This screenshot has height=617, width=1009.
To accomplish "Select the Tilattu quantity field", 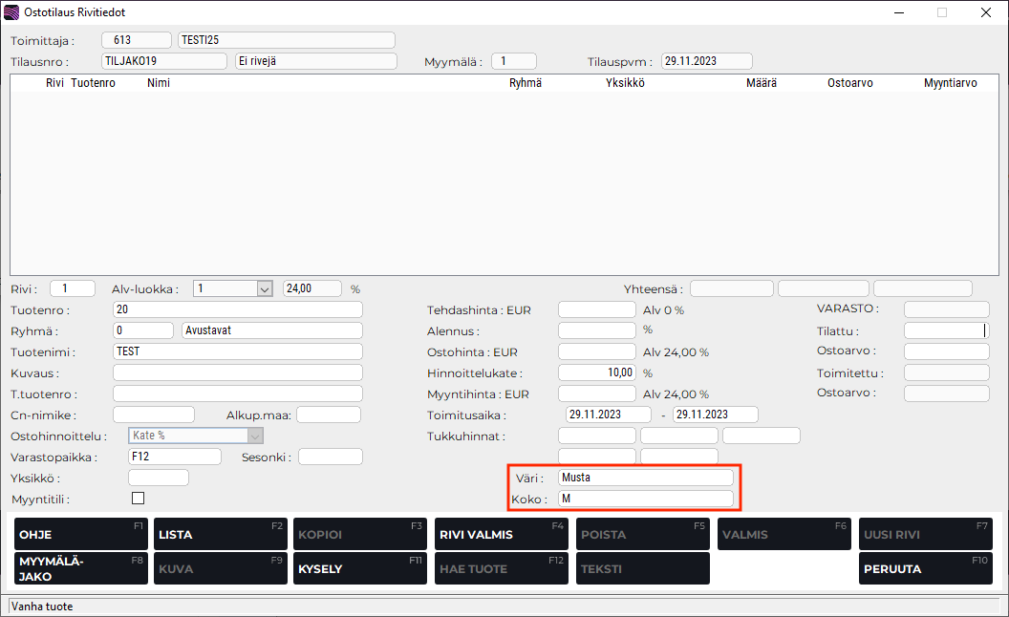I will (945, 330).
